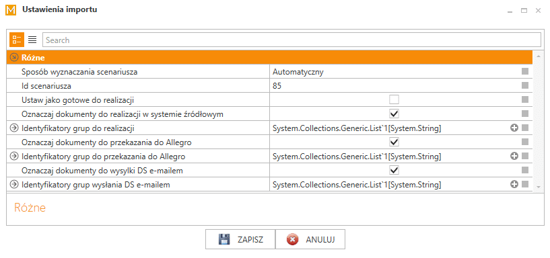This screenshot has width=550, height=258.
Task: Expand Identyfikatory grup do przekazania do Allegro
Action: [x=13, y=157]
